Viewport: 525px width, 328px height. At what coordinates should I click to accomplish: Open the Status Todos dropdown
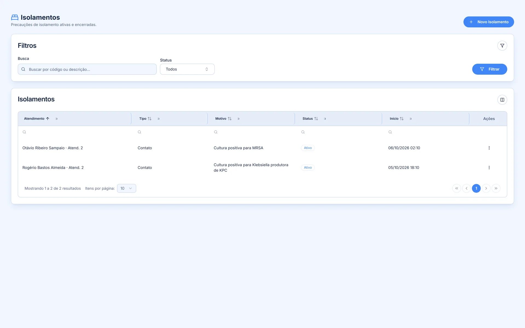coord(187,69)
